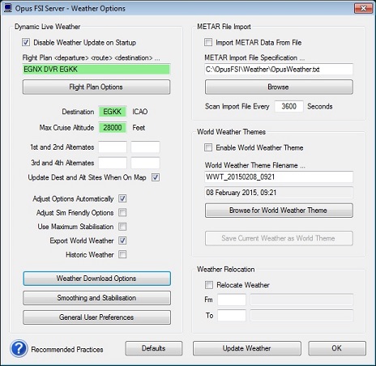Click the Scan Import File seconds field
The image size is (376, 366).
point(288,106)
